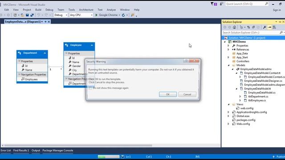Click the Sync with Active Document icon

(248, 27)
